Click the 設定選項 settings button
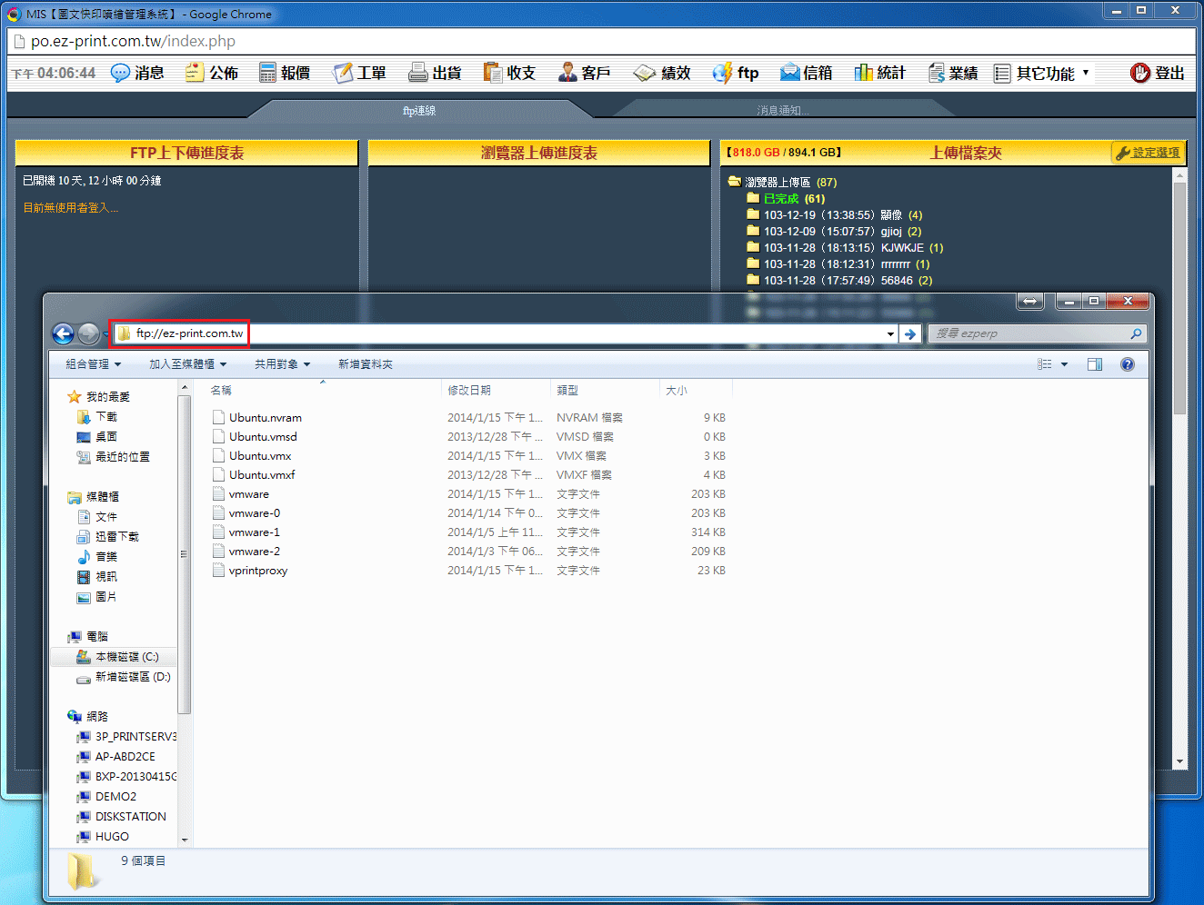 (x=1148, y=153)
